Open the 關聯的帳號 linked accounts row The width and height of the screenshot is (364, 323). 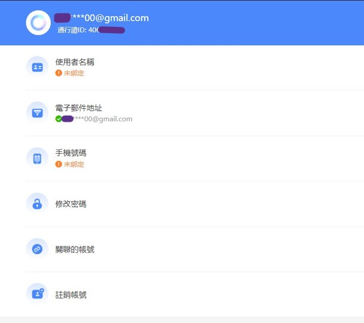[x=195, y=249]
